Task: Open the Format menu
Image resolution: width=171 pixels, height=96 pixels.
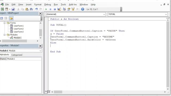Action: 38,5
